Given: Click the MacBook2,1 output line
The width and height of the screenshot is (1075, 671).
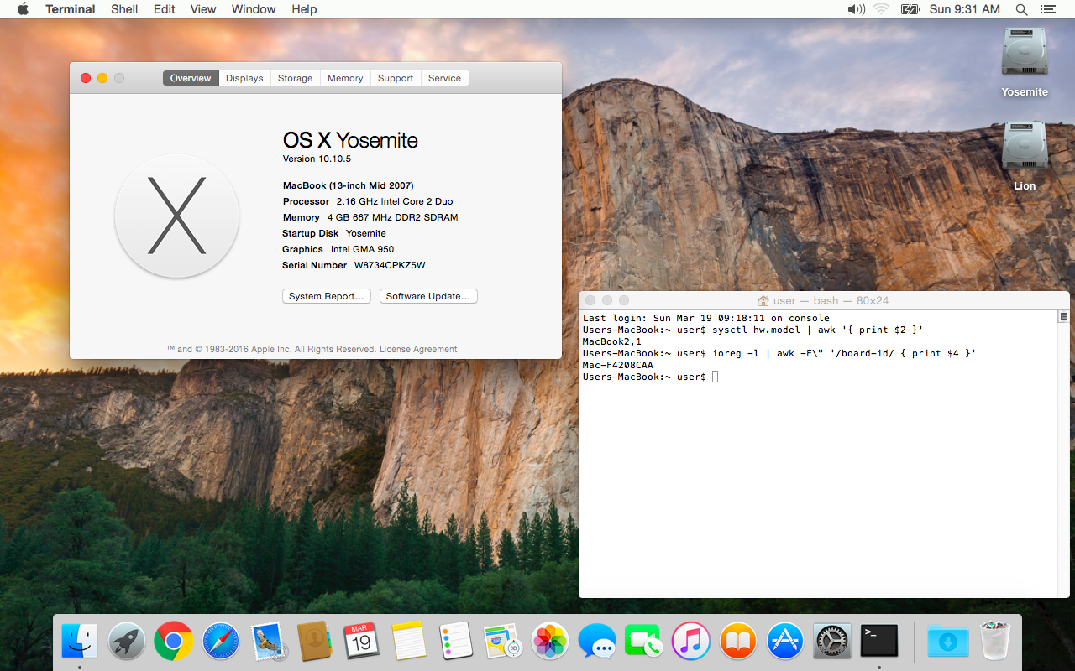Looking at the screenshot, I should coord(612,342).
